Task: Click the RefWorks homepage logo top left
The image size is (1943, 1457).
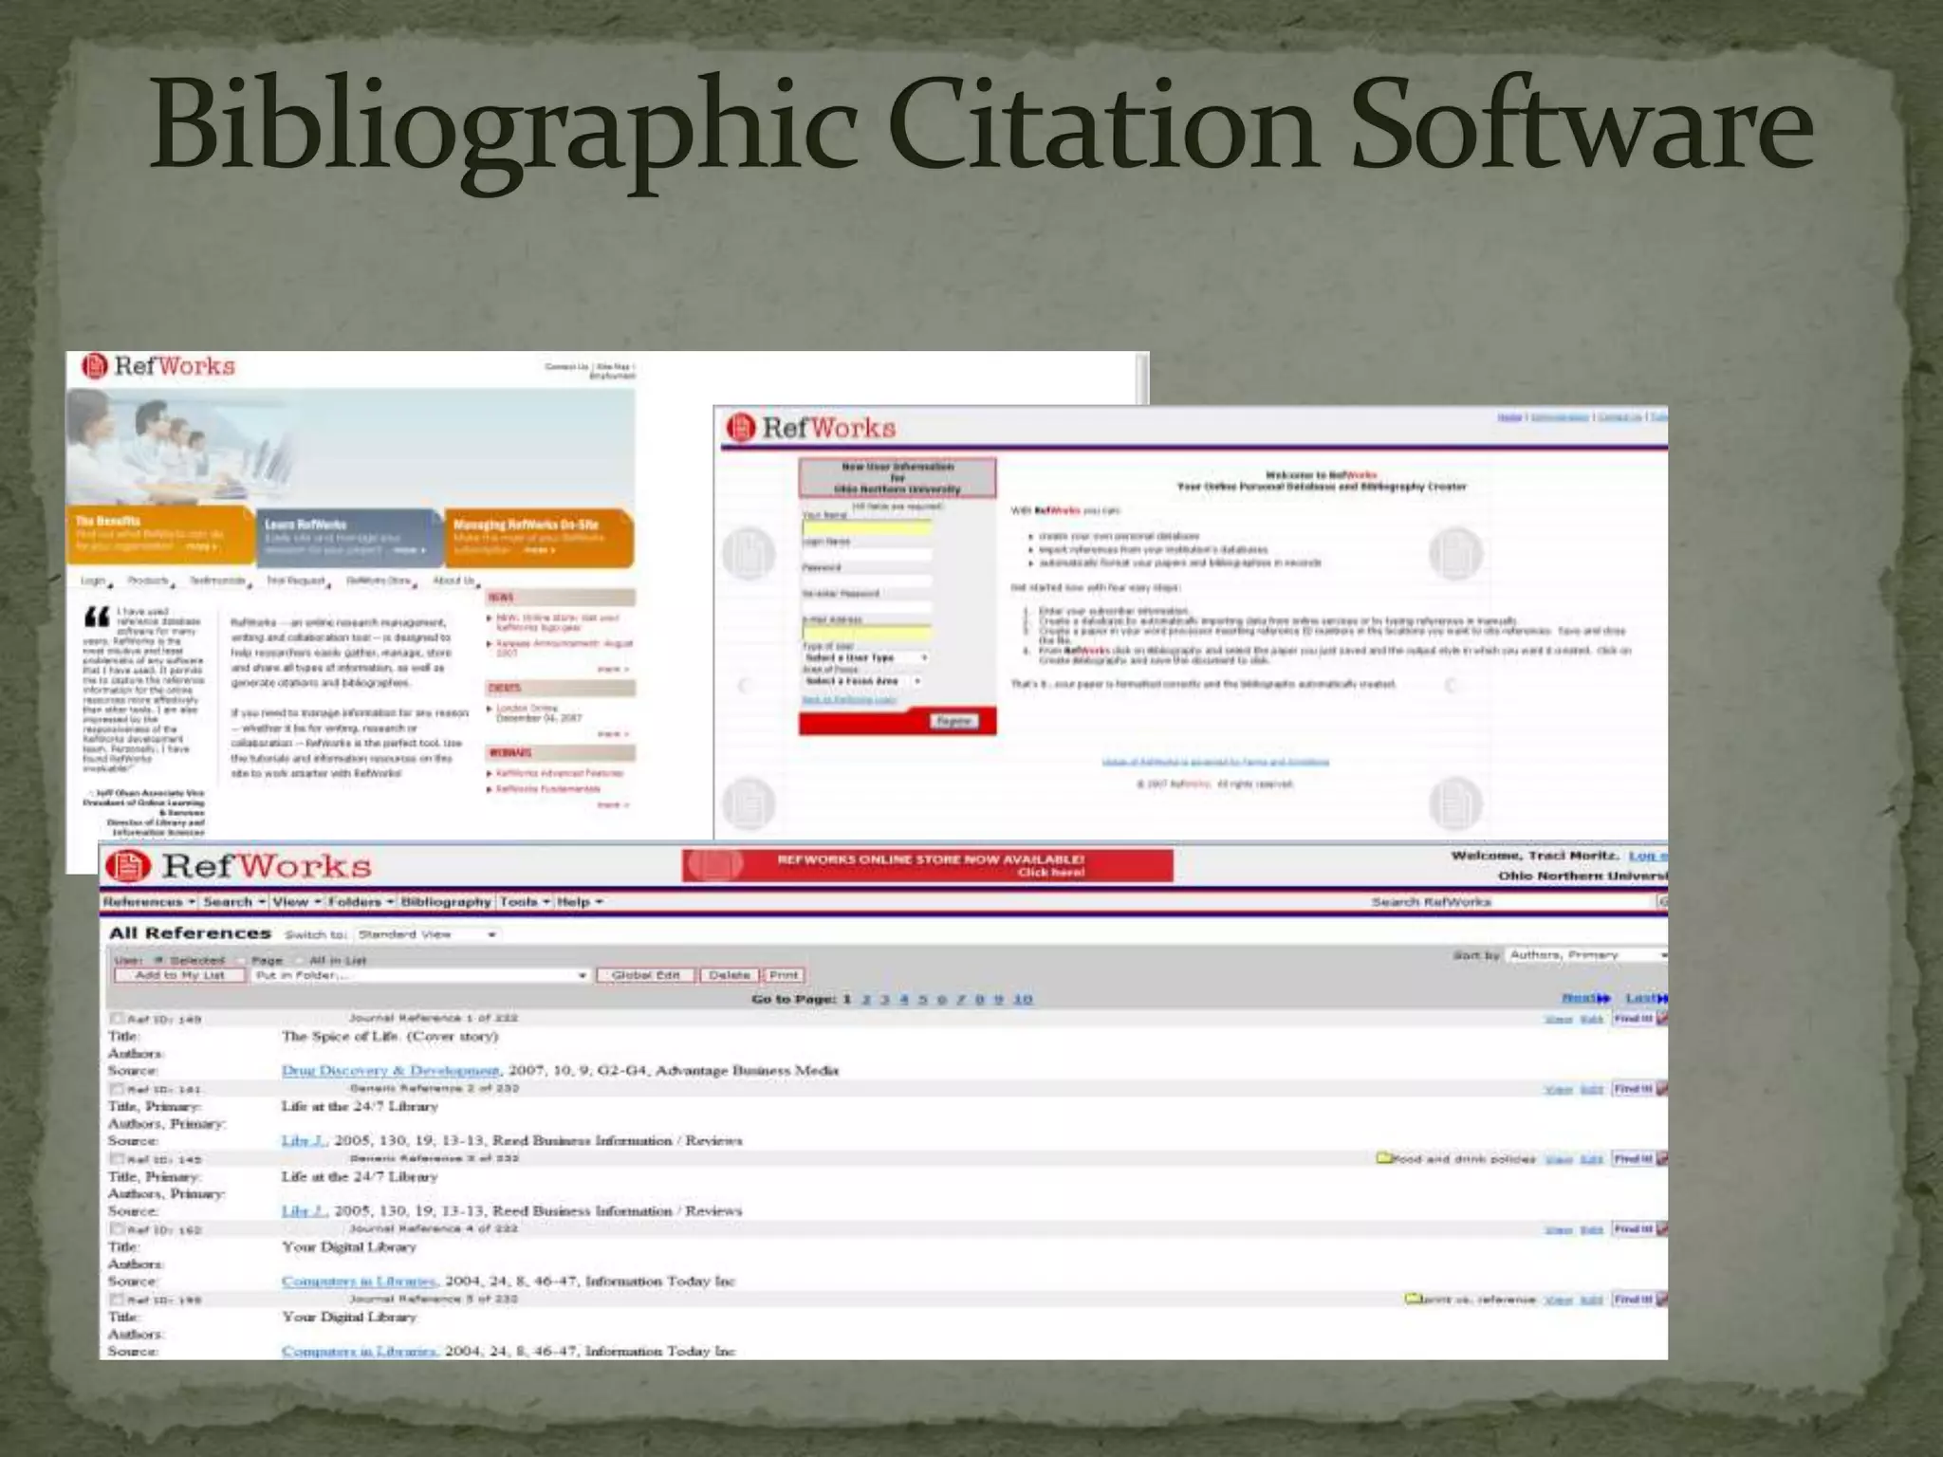Action: pyautogui.click(x=158, y=366)
